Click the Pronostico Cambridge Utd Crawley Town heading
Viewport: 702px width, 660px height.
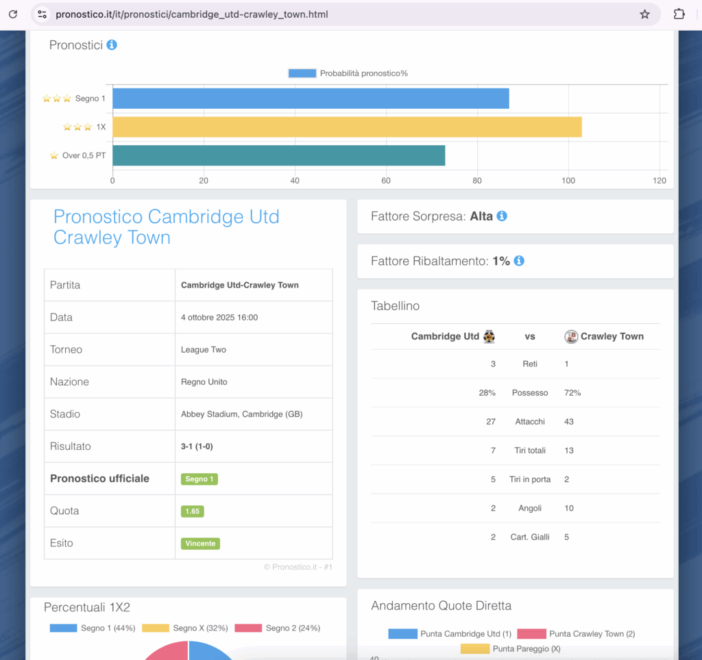[167, 227]
